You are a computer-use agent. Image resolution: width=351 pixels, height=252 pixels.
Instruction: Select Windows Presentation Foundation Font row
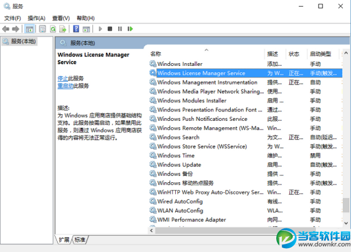coord(246,110)
